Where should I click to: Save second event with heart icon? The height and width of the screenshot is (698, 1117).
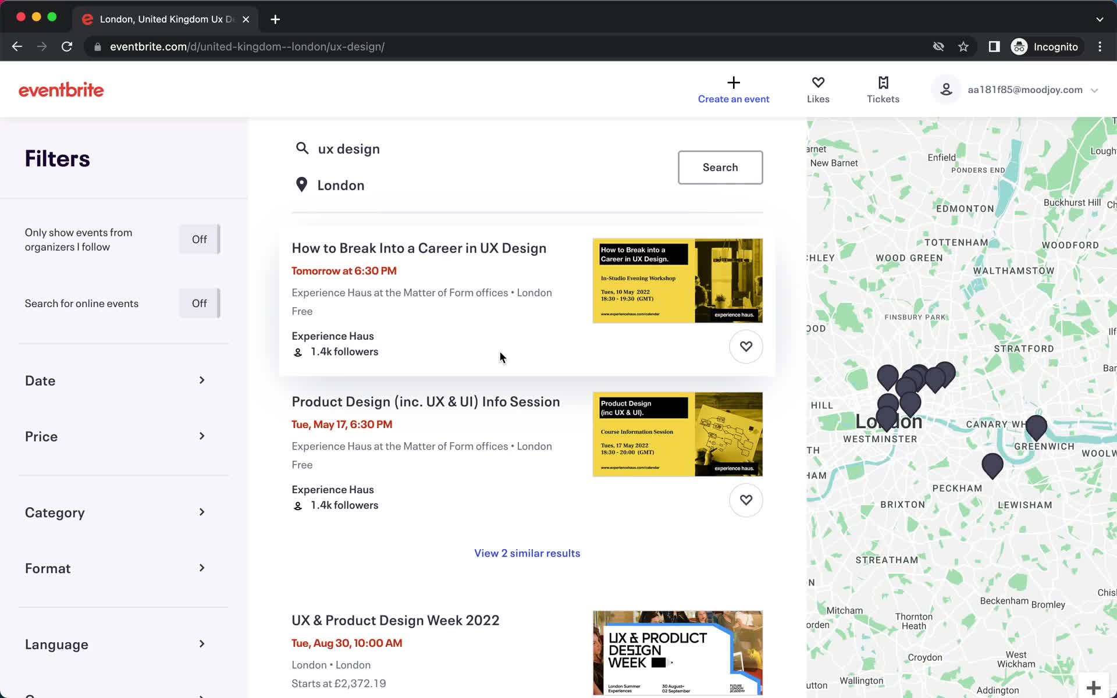coord(745,500)
